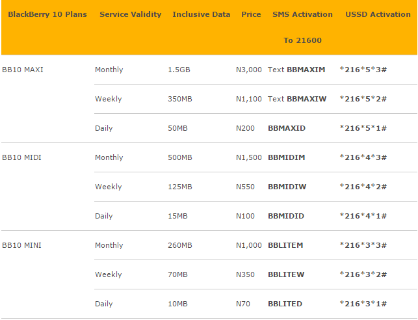Select the '70MB' data value
The width and height of the screenshot is (418, 320).
178,274
